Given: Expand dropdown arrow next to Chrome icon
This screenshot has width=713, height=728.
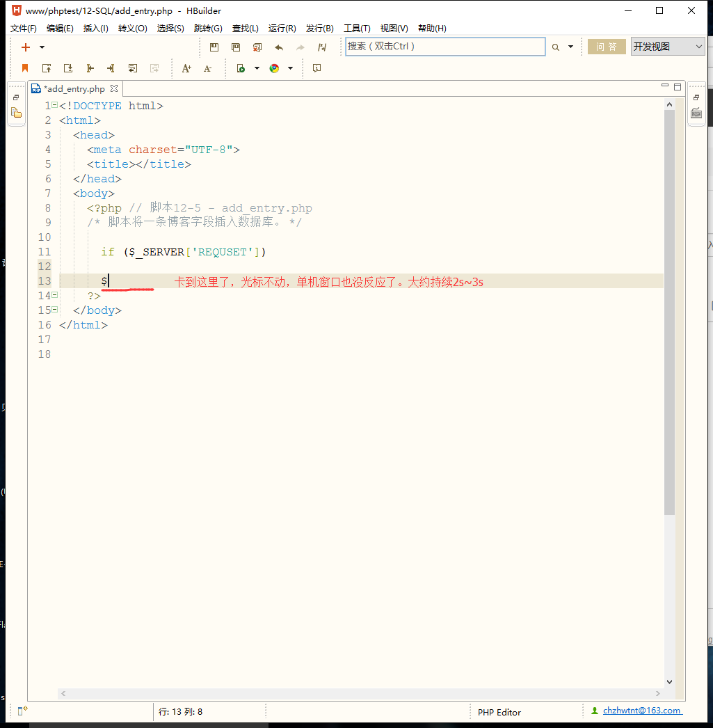Looking at the screenshot, I should click(x=290, y=68).
